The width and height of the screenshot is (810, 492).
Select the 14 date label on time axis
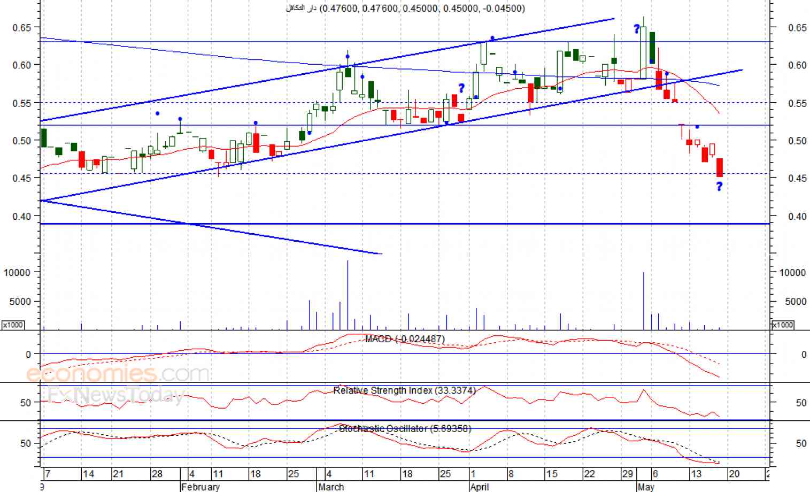[x=88, y=474]
